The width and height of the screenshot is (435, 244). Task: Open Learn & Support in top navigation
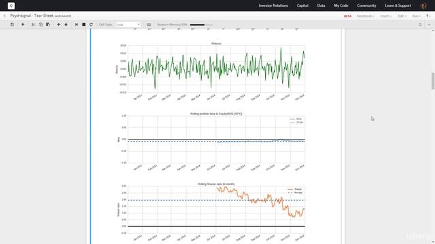click(398, 5)
